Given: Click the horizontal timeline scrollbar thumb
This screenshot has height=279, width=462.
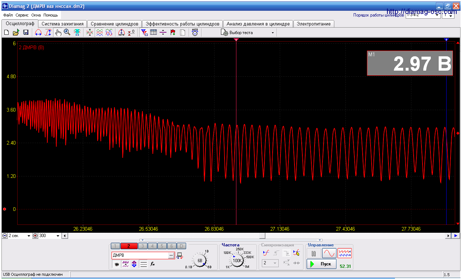Looking at the screenshot, I should point(263,236).
